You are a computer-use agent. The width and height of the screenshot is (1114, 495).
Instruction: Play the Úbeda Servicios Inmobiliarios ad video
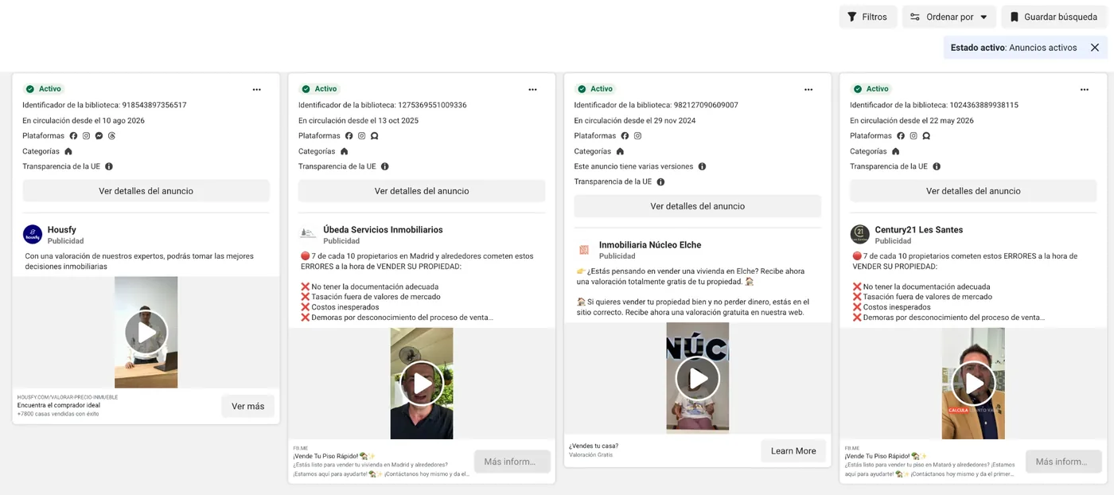[422, 384]
